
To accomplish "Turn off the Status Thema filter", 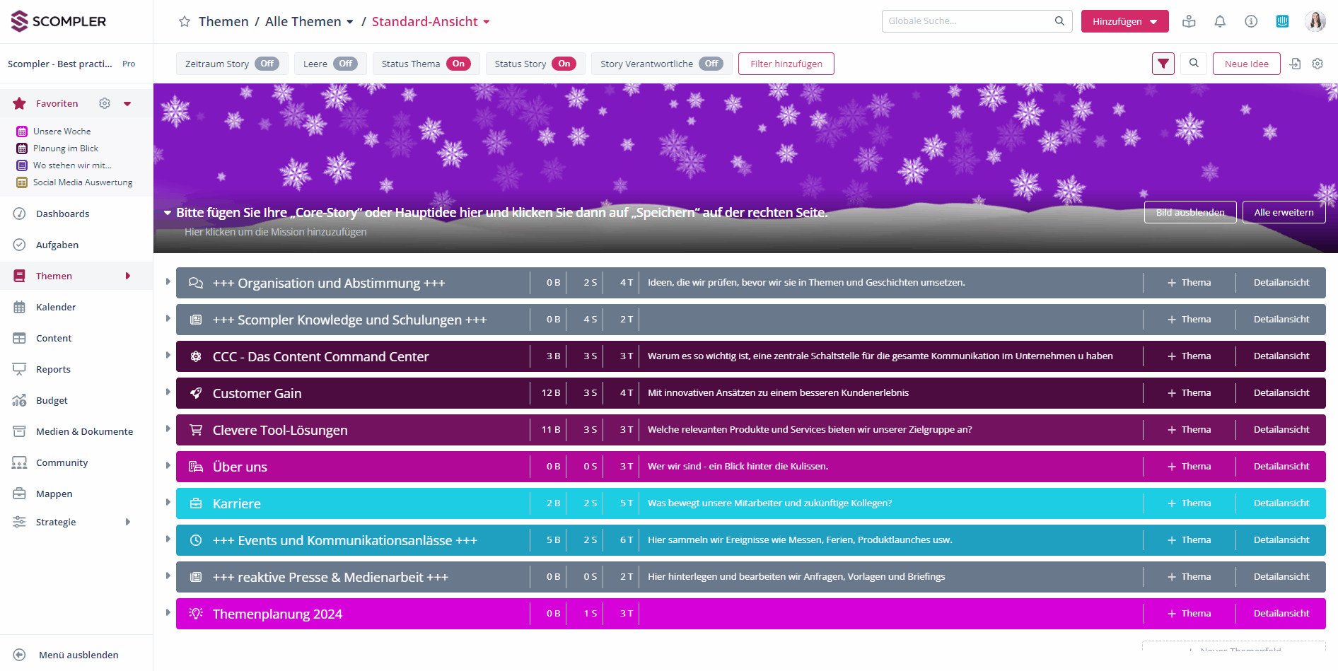I will pos(458,64).
